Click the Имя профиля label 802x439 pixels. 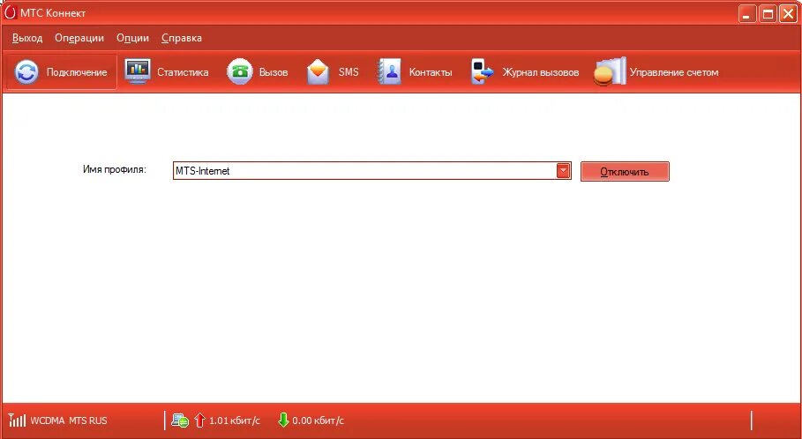click(x=115, y=169)
